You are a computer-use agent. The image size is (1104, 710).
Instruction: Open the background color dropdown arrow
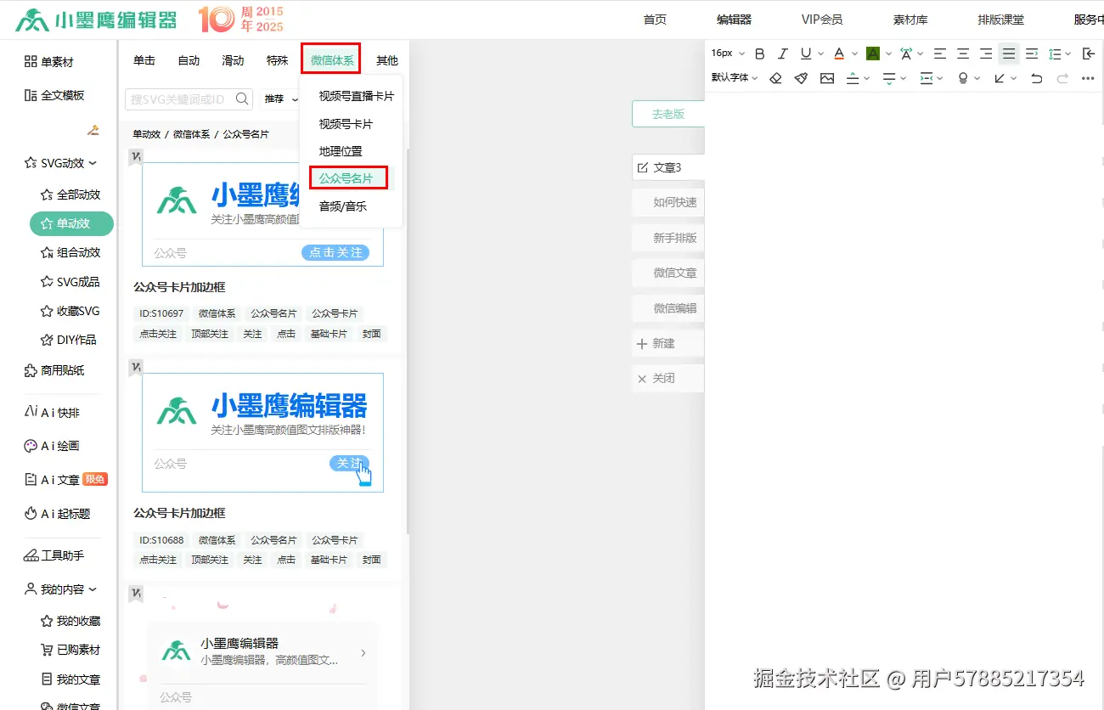pos(888,54)
